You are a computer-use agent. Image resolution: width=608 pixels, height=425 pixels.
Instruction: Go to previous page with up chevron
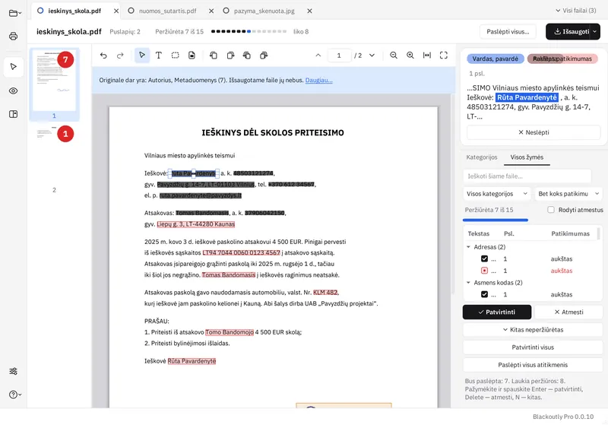[x=318, y=56]
